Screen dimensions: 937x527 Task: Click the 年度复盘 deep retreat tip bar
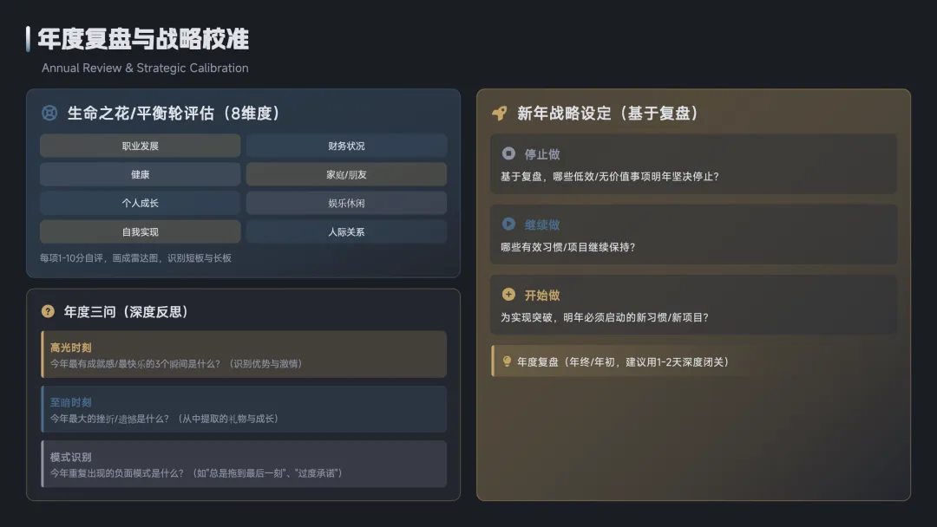694,361
